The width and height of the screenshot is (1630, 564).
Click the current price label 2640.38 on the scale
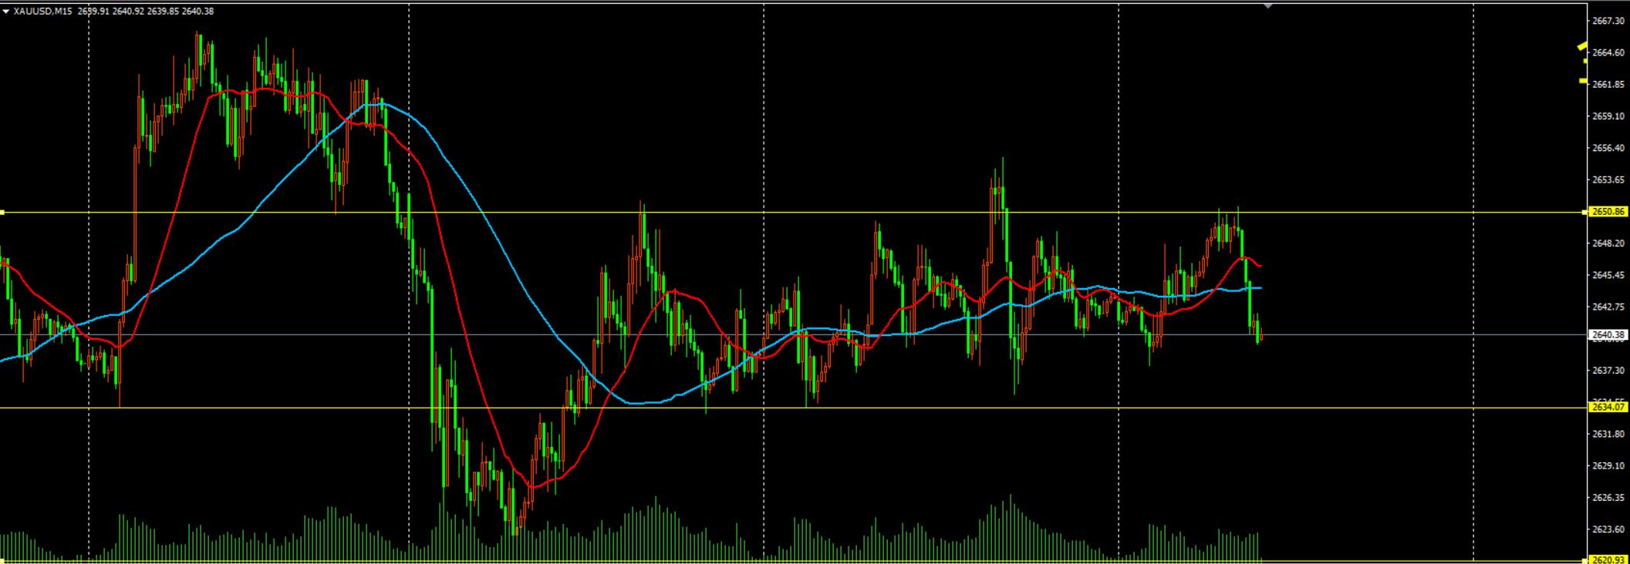tap(1608, 334)
